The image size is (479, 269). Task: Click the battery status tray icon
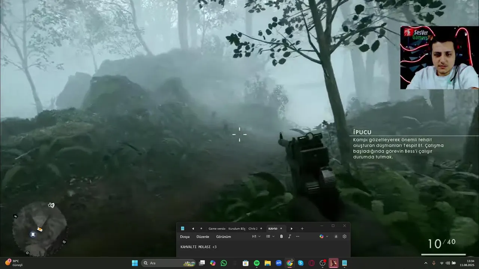454,263
